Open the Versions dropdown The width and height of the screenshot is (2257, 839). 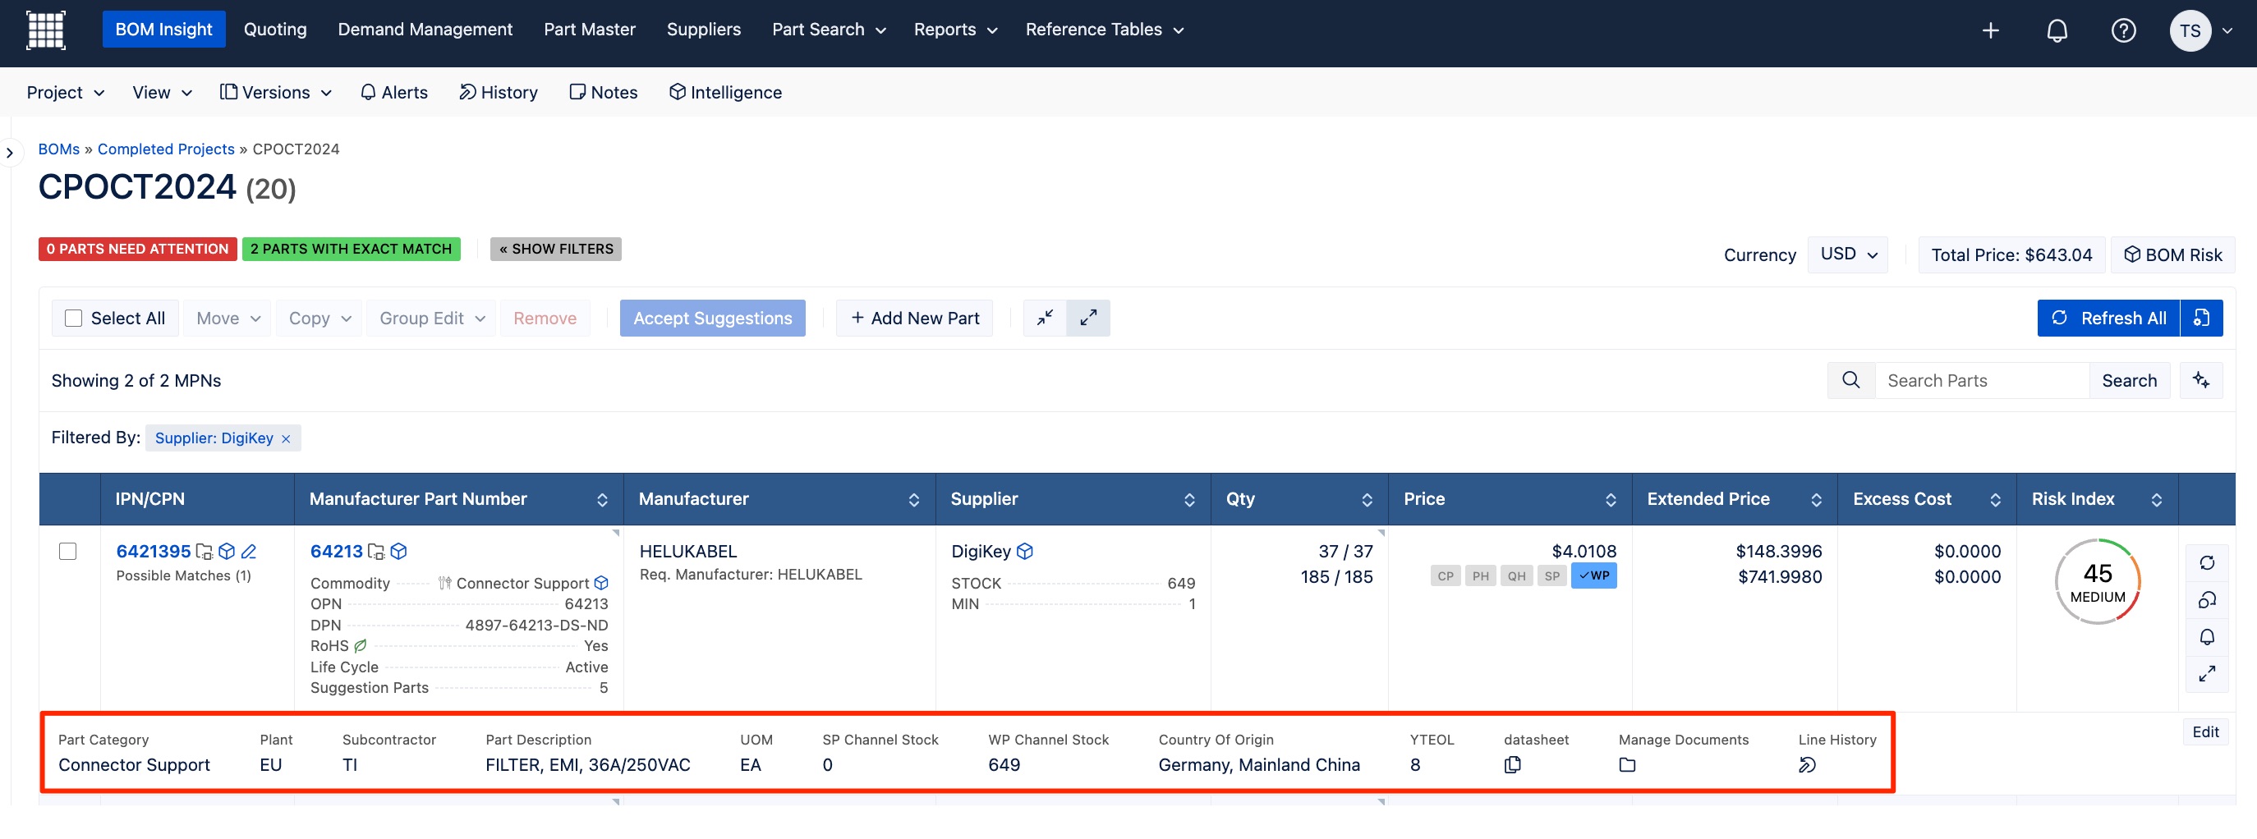(x=275, y=93)
